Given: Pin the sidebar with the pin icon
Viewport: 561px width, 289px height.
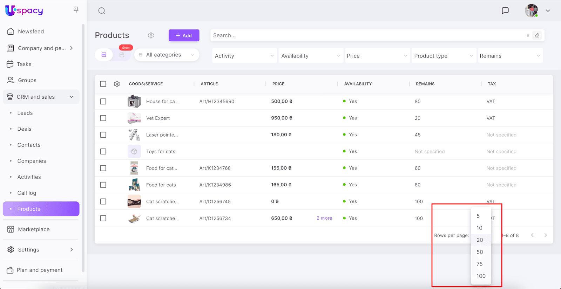Looking at the screenshot, I should (76, 9).
